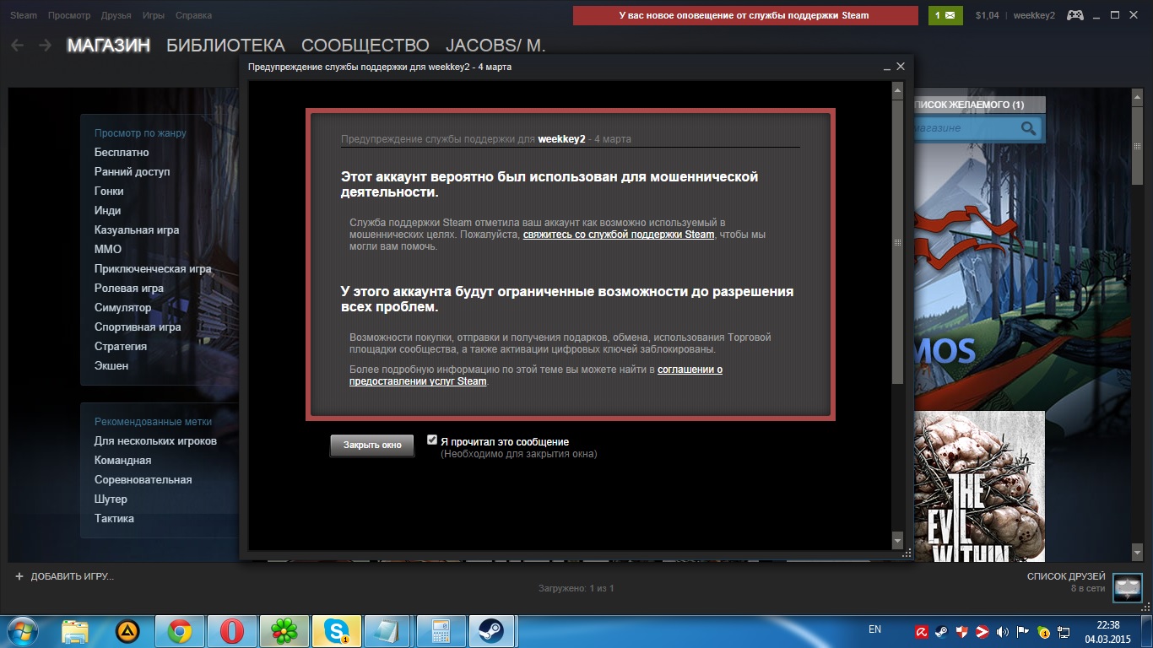Open the network tray icon
The height and width of the screenshot is (648, 1153).
(x=1063, y=631)
